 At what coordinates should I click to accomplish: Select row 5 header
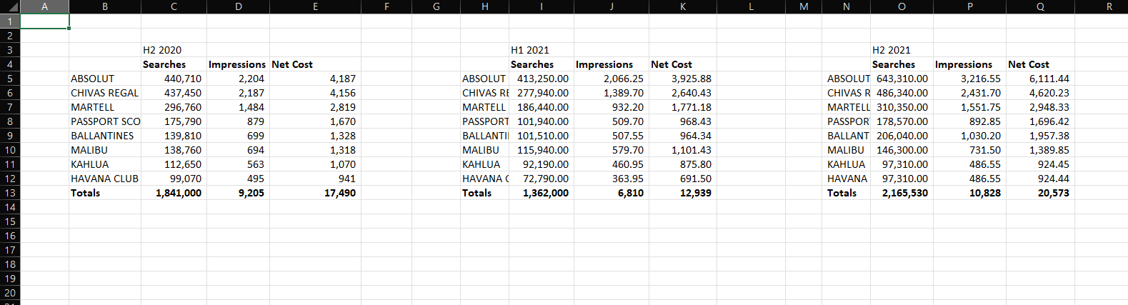click(x=10, y=79)
